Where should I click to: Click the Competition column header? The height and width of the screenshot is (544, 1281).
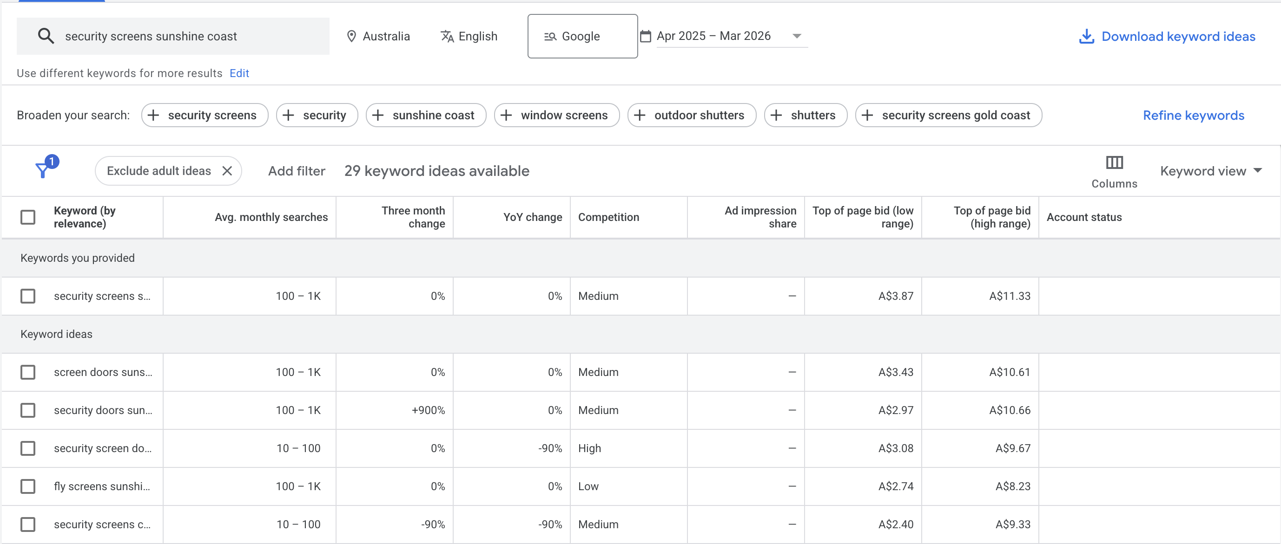[x=609, y=217]
